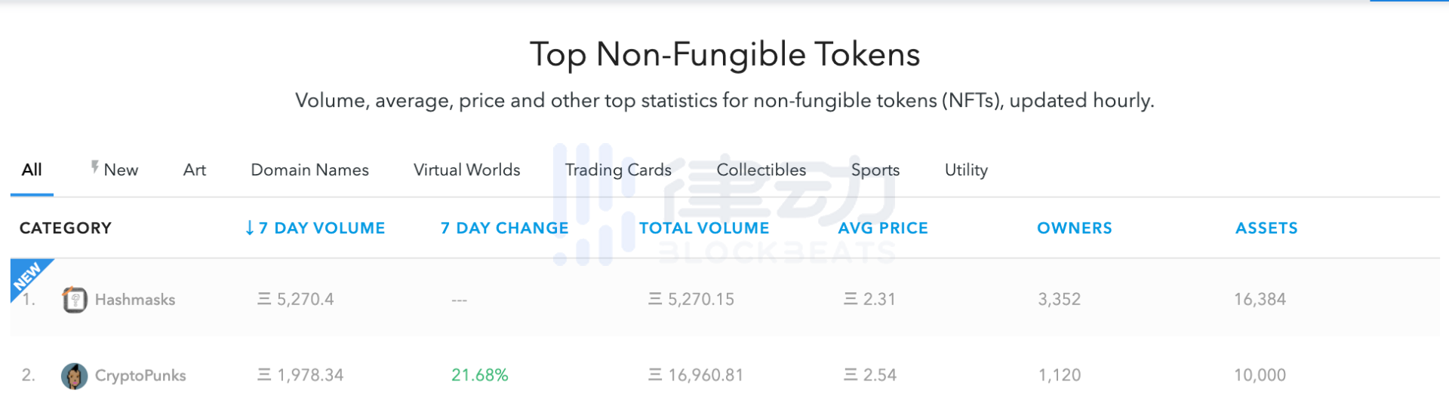This screenshot has height=409, width=1449.
Task: Click the sort arrow beside 7 Day Volume
Action: tap(250, 228)
